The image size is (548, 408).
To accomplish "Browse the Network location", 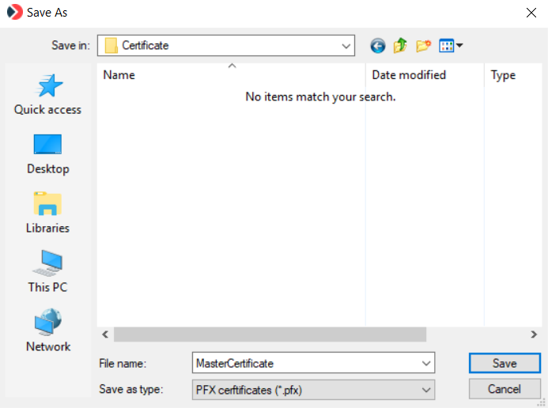I will (x=47, y=332).
